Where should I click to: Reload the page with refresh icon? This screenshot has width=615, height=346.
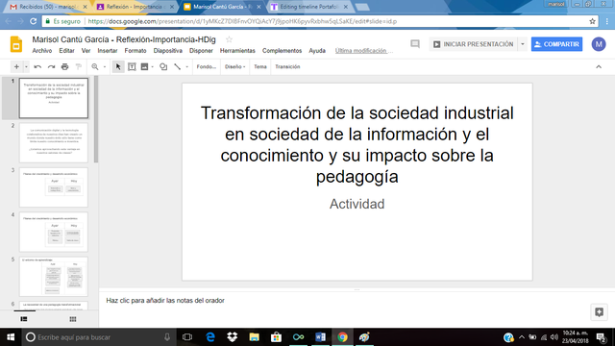pyautogui.click(x=33, y=21)
